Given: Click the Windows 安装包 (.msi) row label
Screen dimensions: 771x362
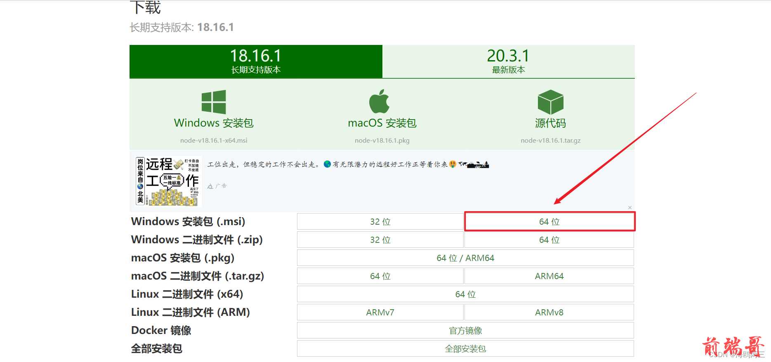Looking at the screenshot, I should (188, 221).
